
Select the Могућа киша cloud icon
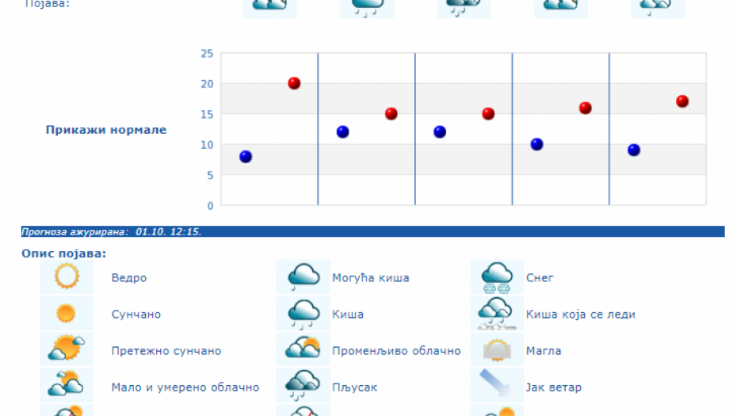pyautogui.click(x=303, y=277)
